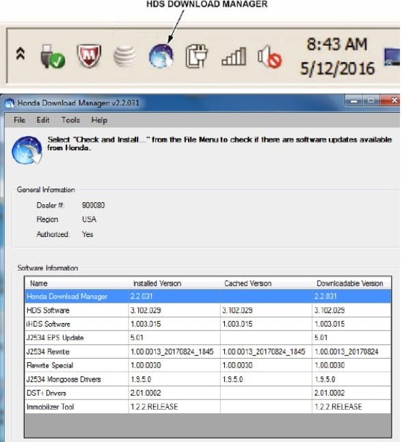Image resolution: width=402 pixels, height=442 pixels.
Task: Click the large globe download icon
Action: [x=27, y=150]
